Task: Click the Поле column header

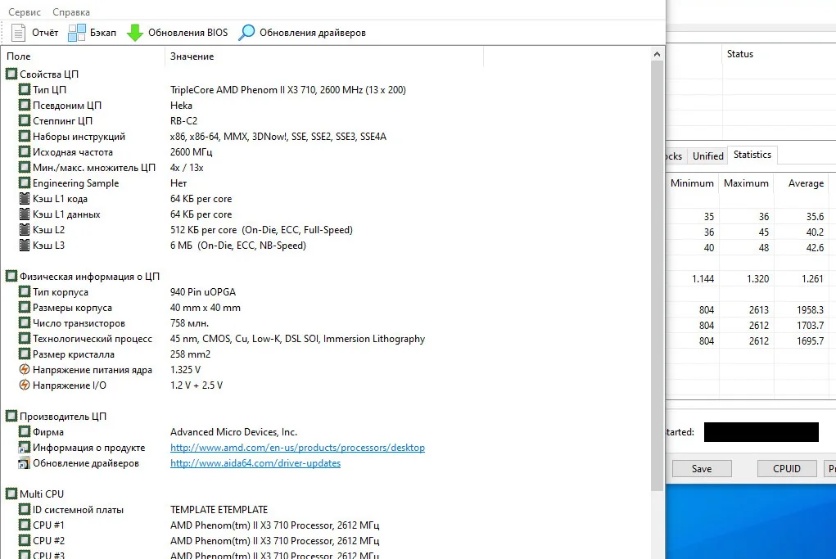Action: pyautogui.click(x=83, y=56)
